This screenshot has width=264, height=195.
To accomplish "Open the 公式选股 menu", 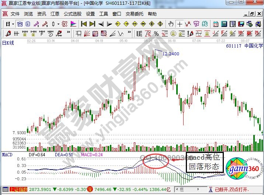I will [x=73, y=14].
